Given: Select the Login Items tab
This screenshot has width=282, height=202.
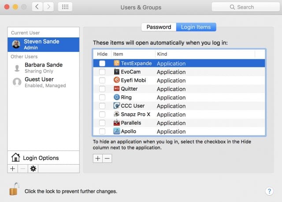Looking at the screenshot, I should click(196, 27).
